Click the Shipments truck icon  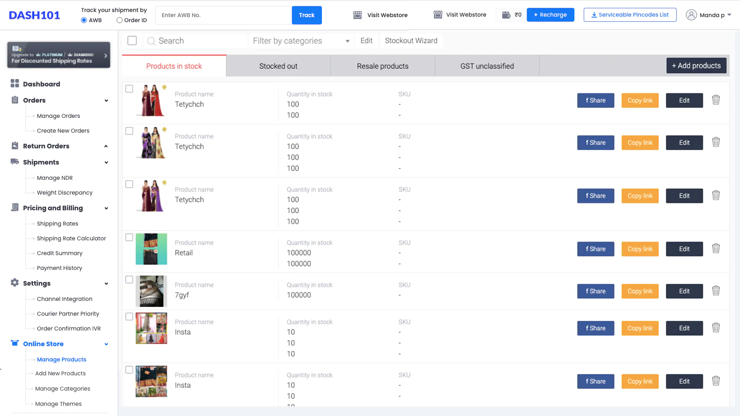click(15, 162)
